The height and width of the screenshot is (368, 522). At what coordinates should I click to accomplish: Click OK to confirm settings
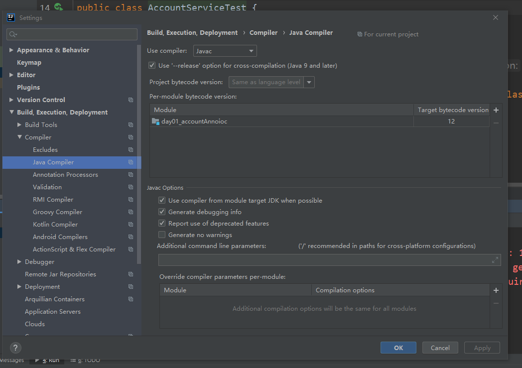pyautogui.click(x=398, y=348)
